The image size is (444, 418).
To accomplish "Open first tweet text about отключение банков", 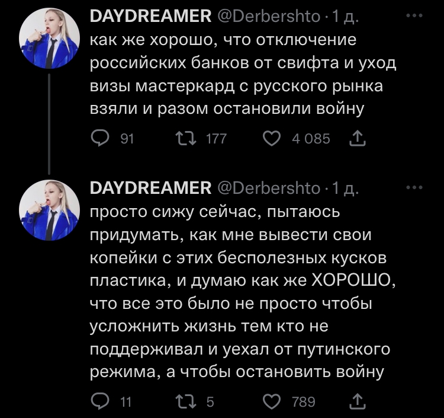I will (x=237, y=74).
